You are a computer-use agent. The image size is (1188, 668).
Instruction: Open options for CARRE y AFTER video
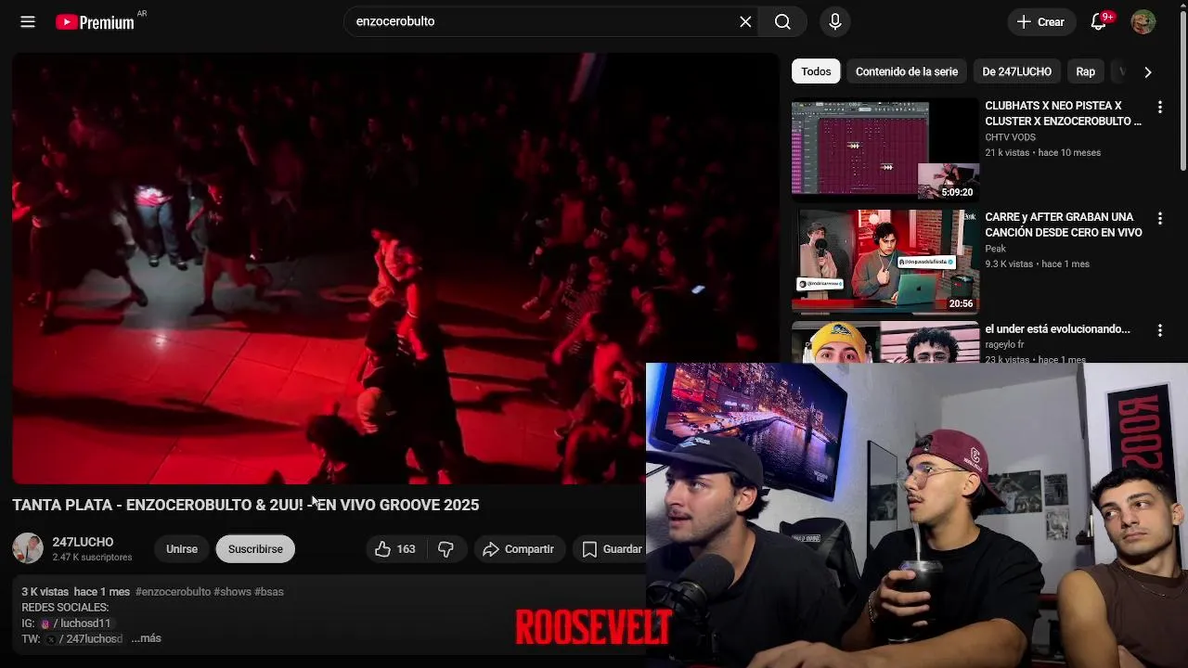point(1159,218)
